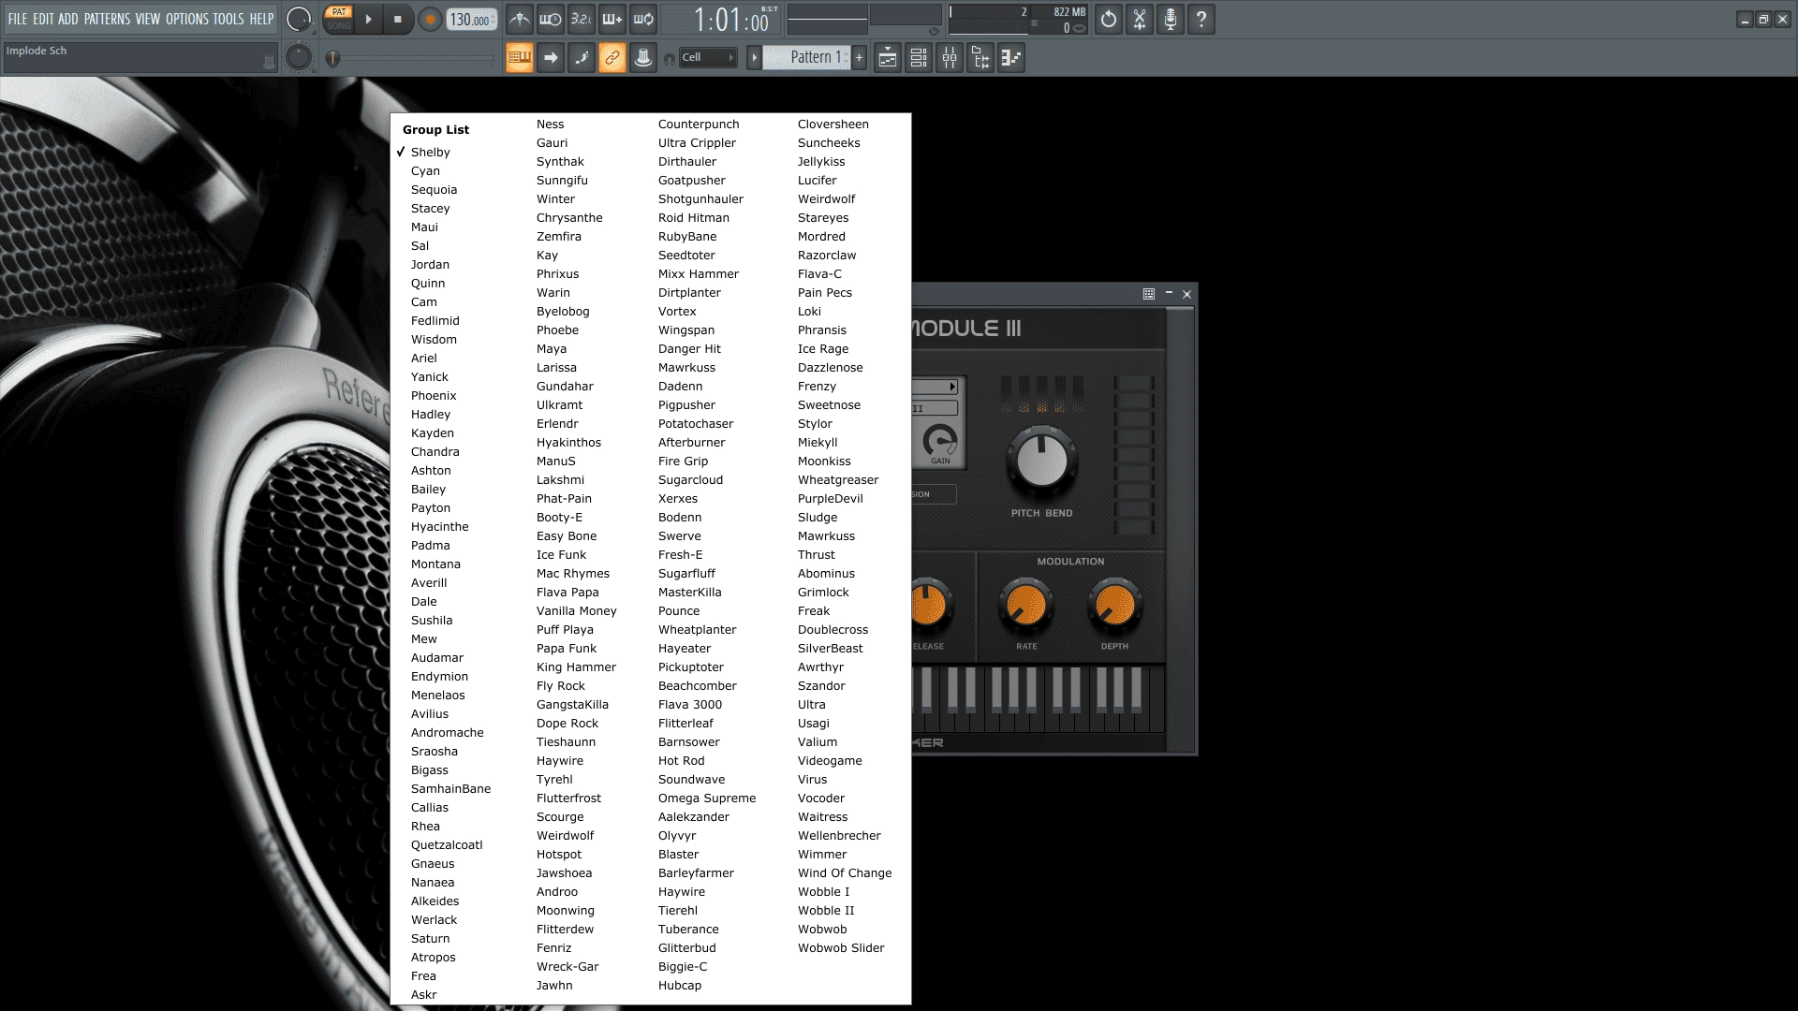
Task: Click the 822 MB memory panel
Action: click(1019, 20)
